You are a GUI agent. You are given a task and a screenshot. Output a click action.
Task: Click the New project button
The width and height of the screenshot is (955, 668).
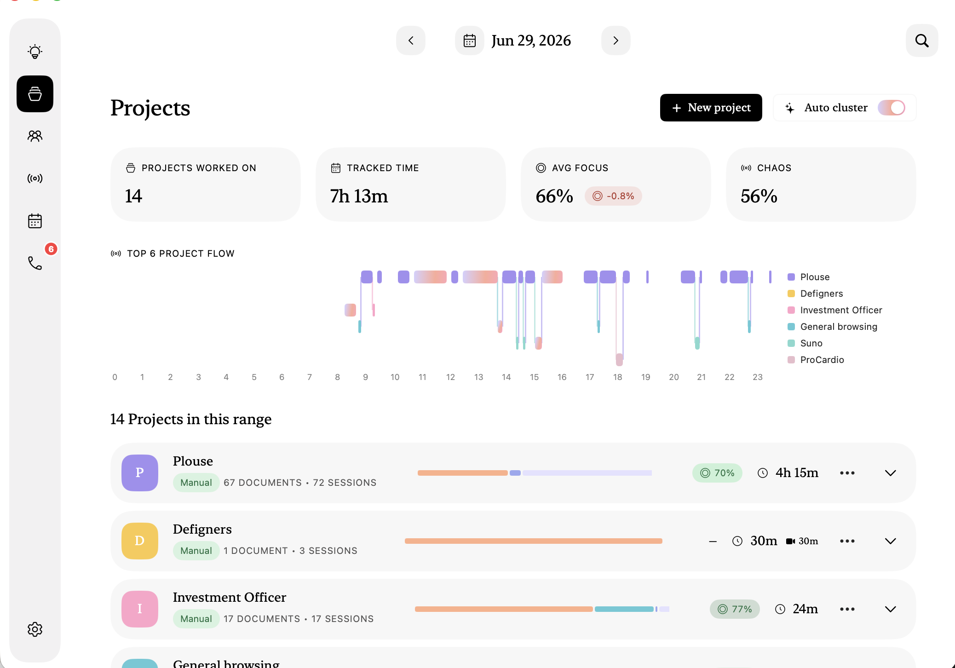(x=711, y=108)
